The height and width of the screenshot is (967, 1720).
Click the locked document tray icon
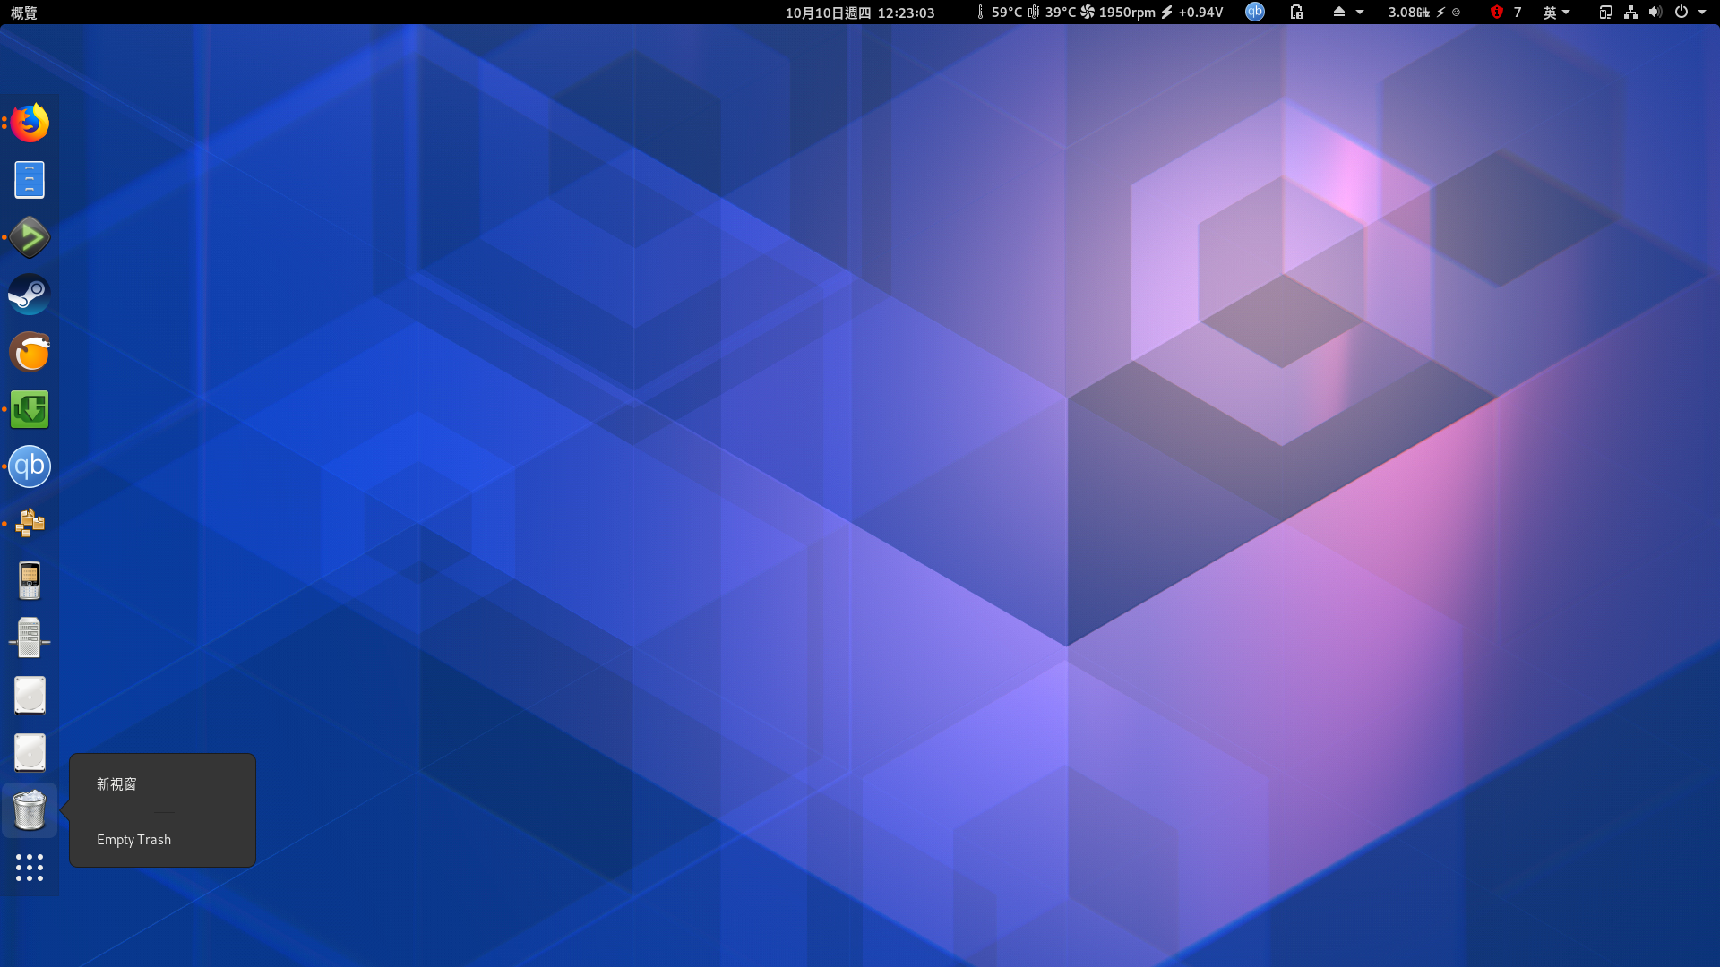[1296, 12]
